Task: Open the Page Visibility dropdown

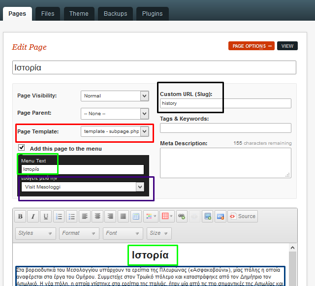Action: pos(115,96)
